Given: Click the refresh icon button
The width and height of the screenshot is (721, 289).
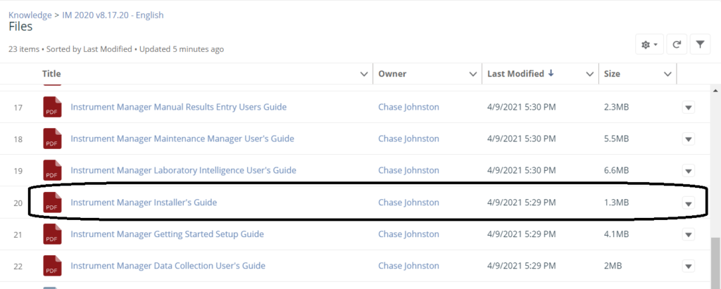Looking at the screenshot, I should tap(676, 44).
